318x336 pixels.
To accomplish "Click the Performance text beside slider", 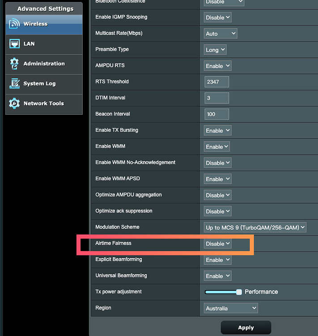I will pyautogui.click(x=261, y=292).
